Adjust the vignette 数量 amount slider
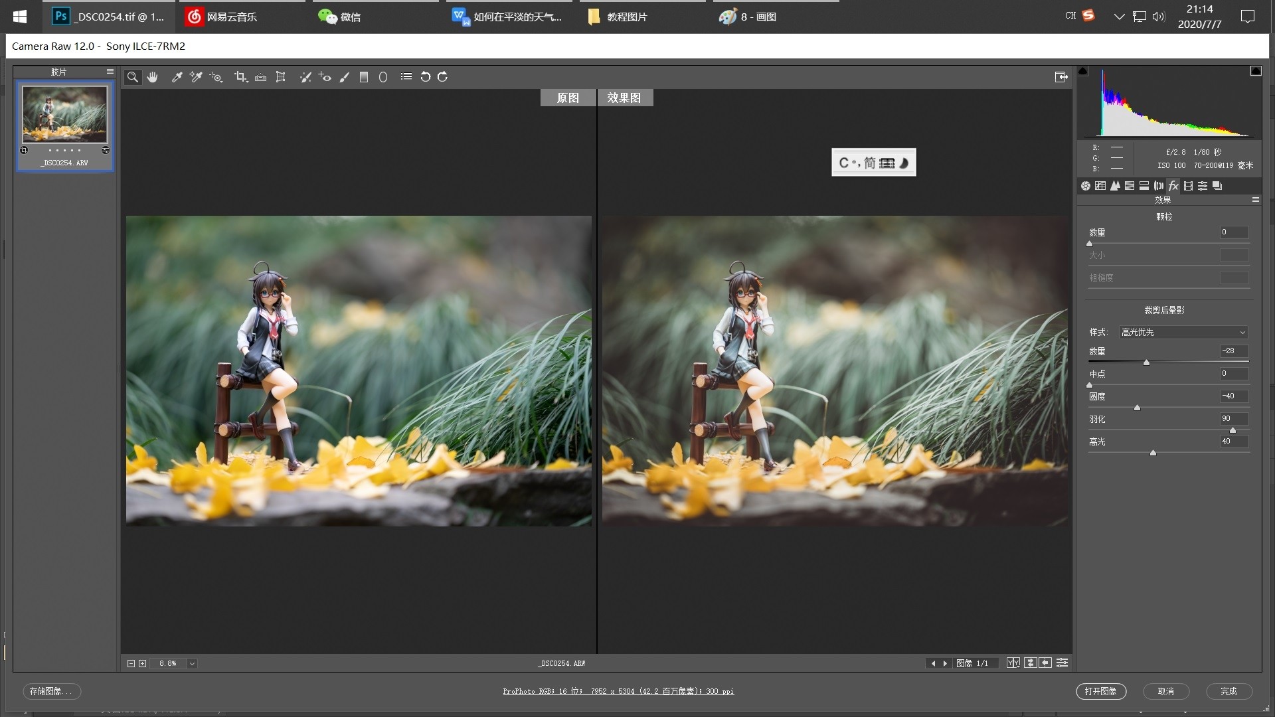Viewport: 1275px width, 717px height. (x=1146, y=362)
